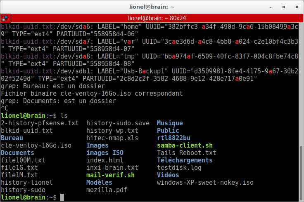Image resolution: width=304 pixels, height=202 pixels.
Task: Click windows-XP-sweet-nokey.iso filename
Action: (x=205, y=183)
